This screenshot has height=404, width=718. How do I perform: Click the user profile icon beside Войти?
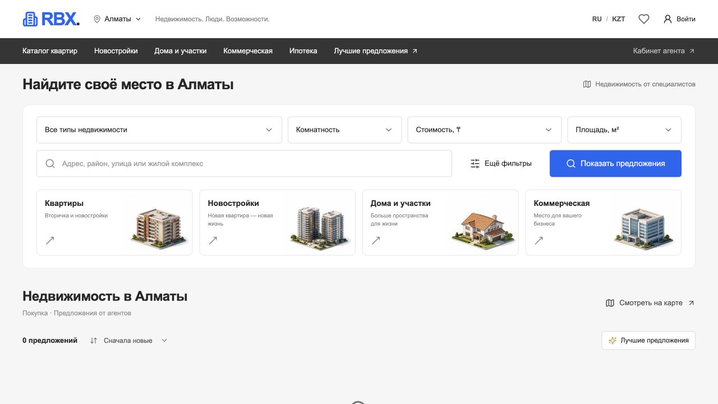point(668,19)
